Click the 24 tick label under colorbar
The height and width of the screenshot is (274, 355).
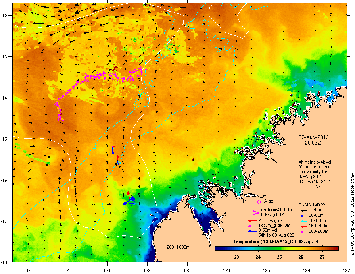coord(258,257)
